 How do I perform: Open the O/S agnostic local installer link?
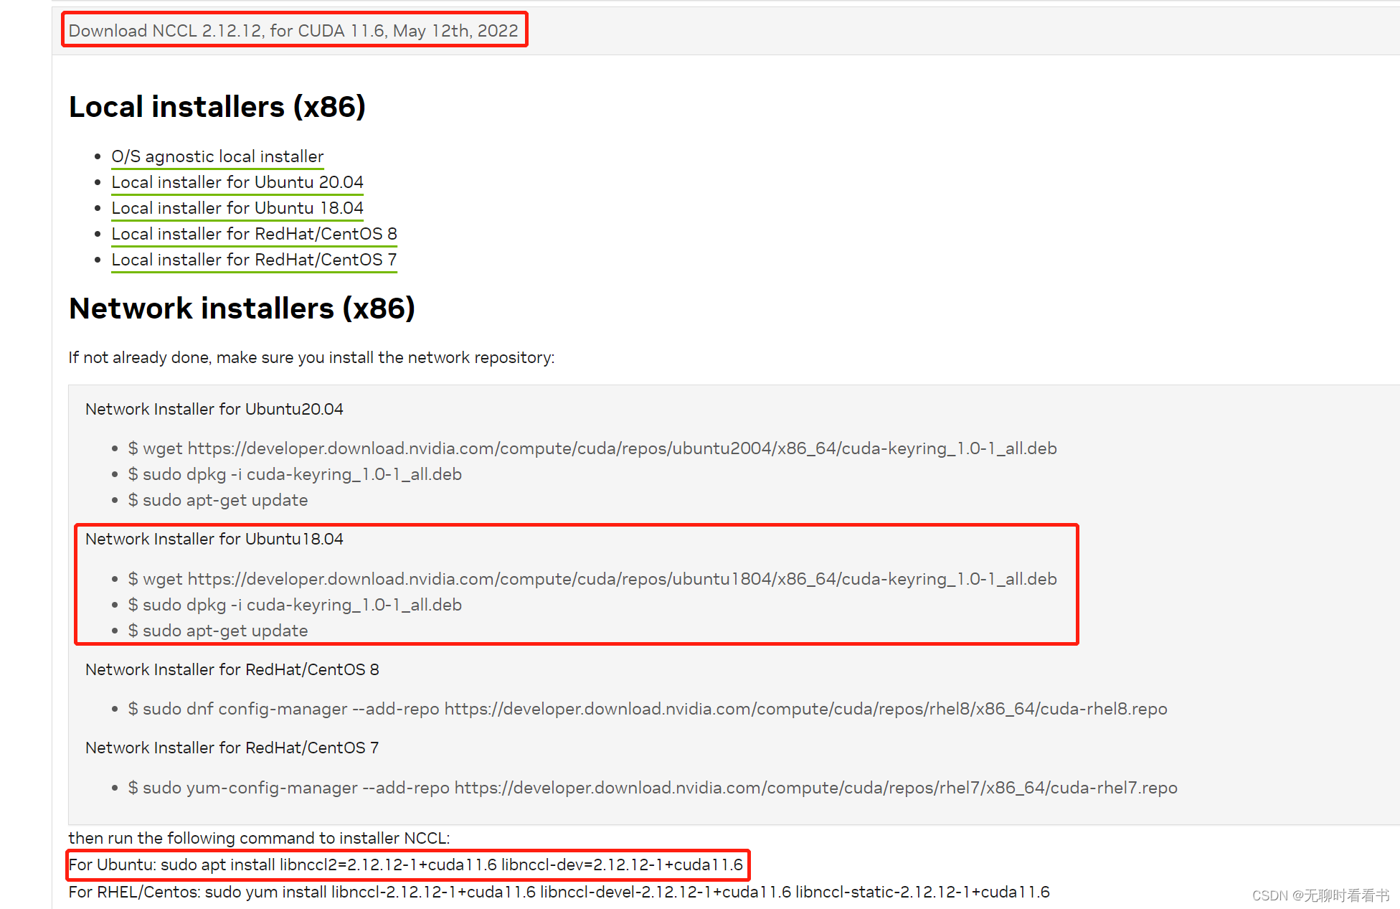(x=217, y=156)
